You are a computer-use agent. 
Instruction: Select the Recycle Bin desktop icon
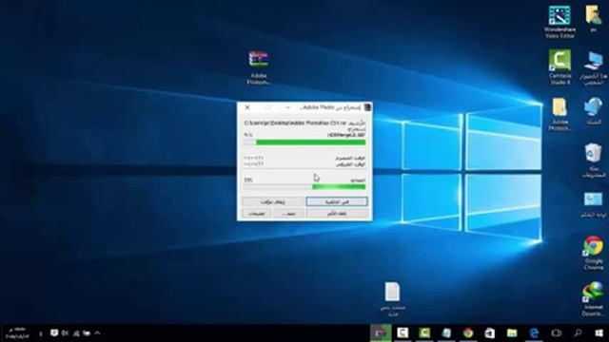(593, 161)
